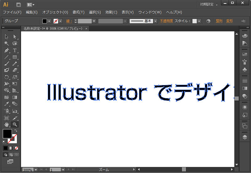Image resolution: width=251 pixels, height=173 pixels.
Task: Open brush definition 基本 dropdown
Action: (x=155, y=21)
